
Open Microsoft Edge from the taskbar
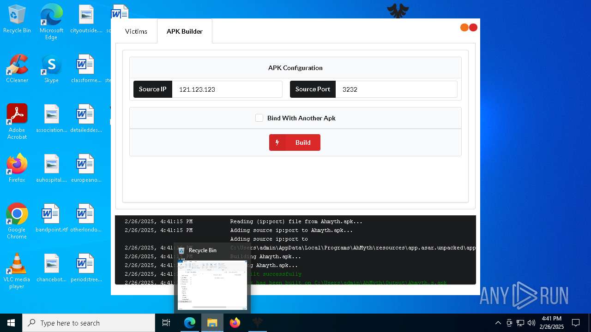click(190, 323)
